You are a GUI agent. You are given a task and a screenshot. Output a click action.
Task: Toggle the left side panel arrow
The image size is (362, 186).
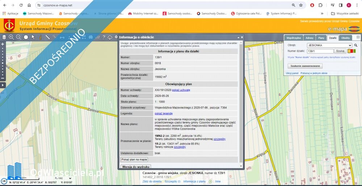[3, 85]
